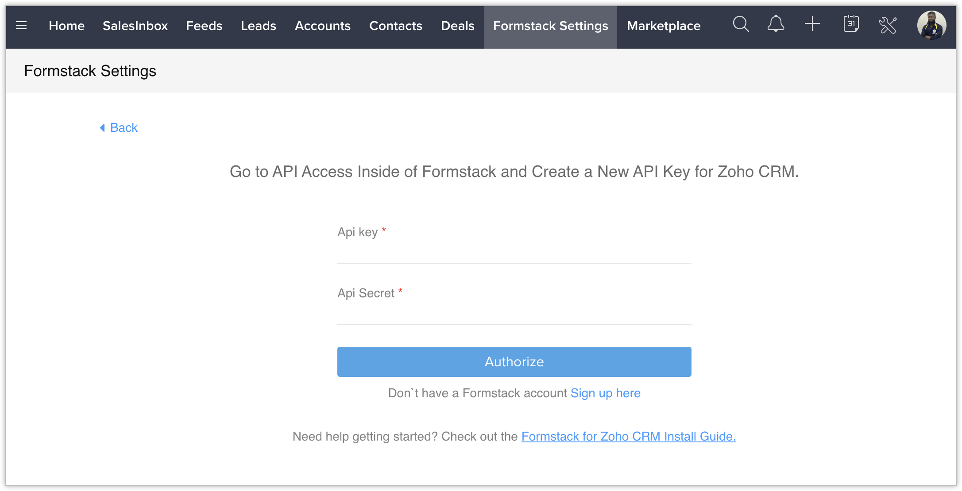Follow the Sign up here link
Image resolution: width=962 pixels, height=491 pixels.
[606, 393]
